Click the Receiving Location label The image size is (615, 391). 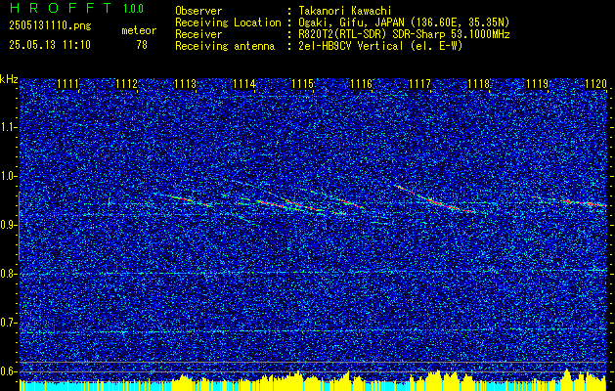(x=228, y=22)
